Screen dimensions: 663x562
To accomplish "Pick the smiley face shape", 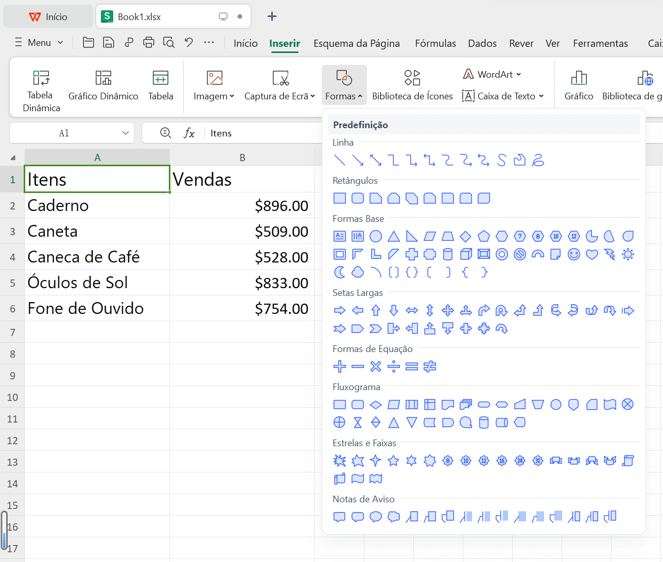I will (x=573, y=254).
